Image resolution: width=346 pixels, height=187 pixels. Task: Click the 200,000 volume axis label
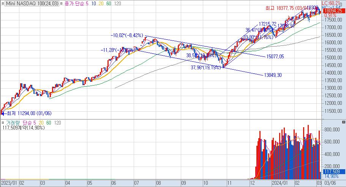[x=332, y=166]
